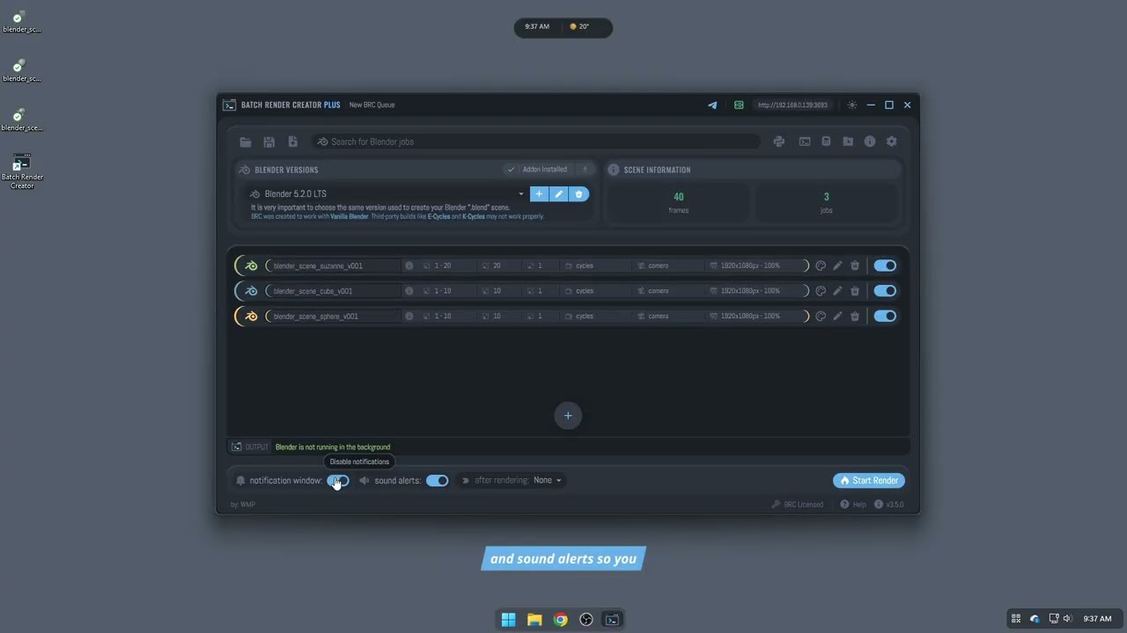Screen dimensions: 1127x633
Task: Click the cycles engine value in the sphere row
Action: pyautogui.click(x=585, y=316)
